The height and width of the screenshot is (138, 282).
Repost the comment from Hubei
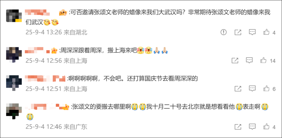[238, 32]
